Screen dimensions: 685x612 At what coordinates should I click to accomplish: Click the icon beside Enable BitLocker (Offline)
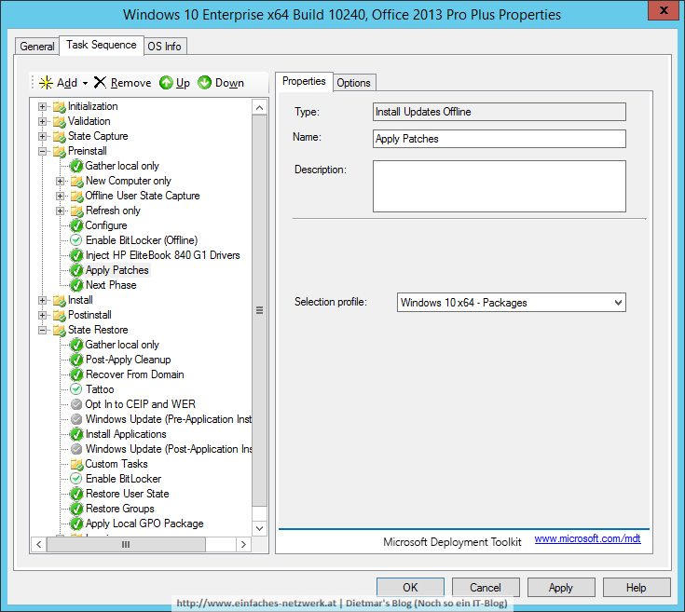[76, 240]
